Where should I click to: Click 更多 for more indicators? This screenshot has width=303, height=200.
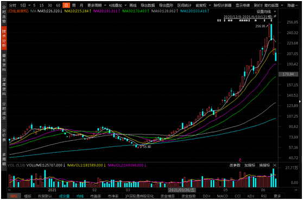(x=277, y=196)
